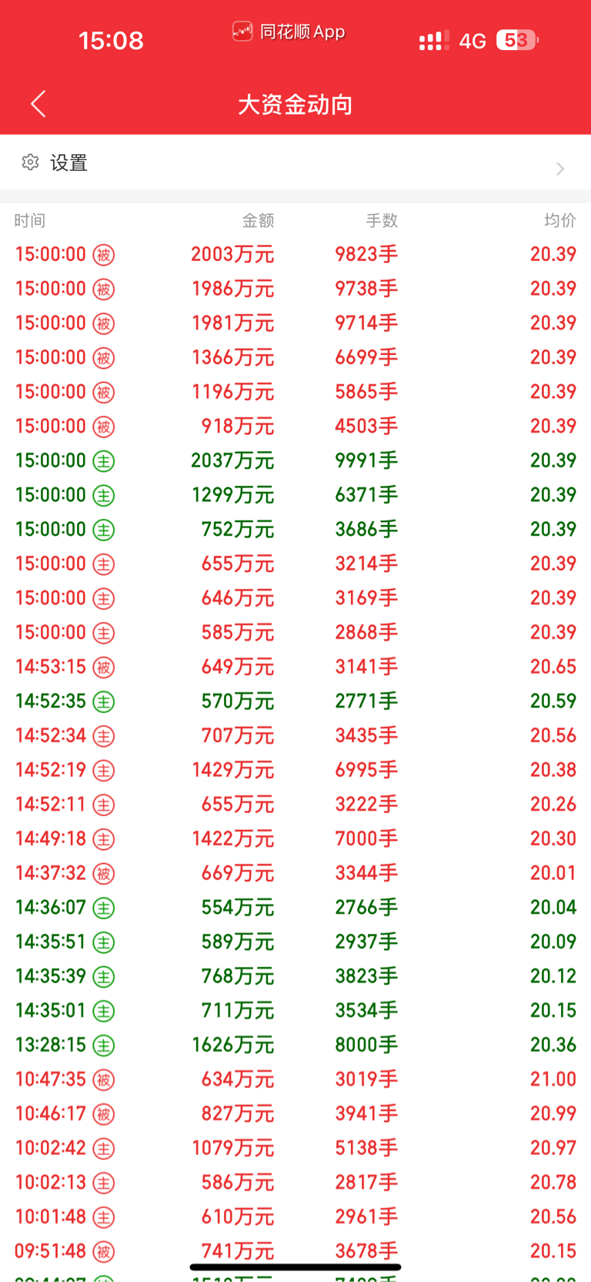Tap the 时间 column header
Screen dimensions: 591x1282
30,221
